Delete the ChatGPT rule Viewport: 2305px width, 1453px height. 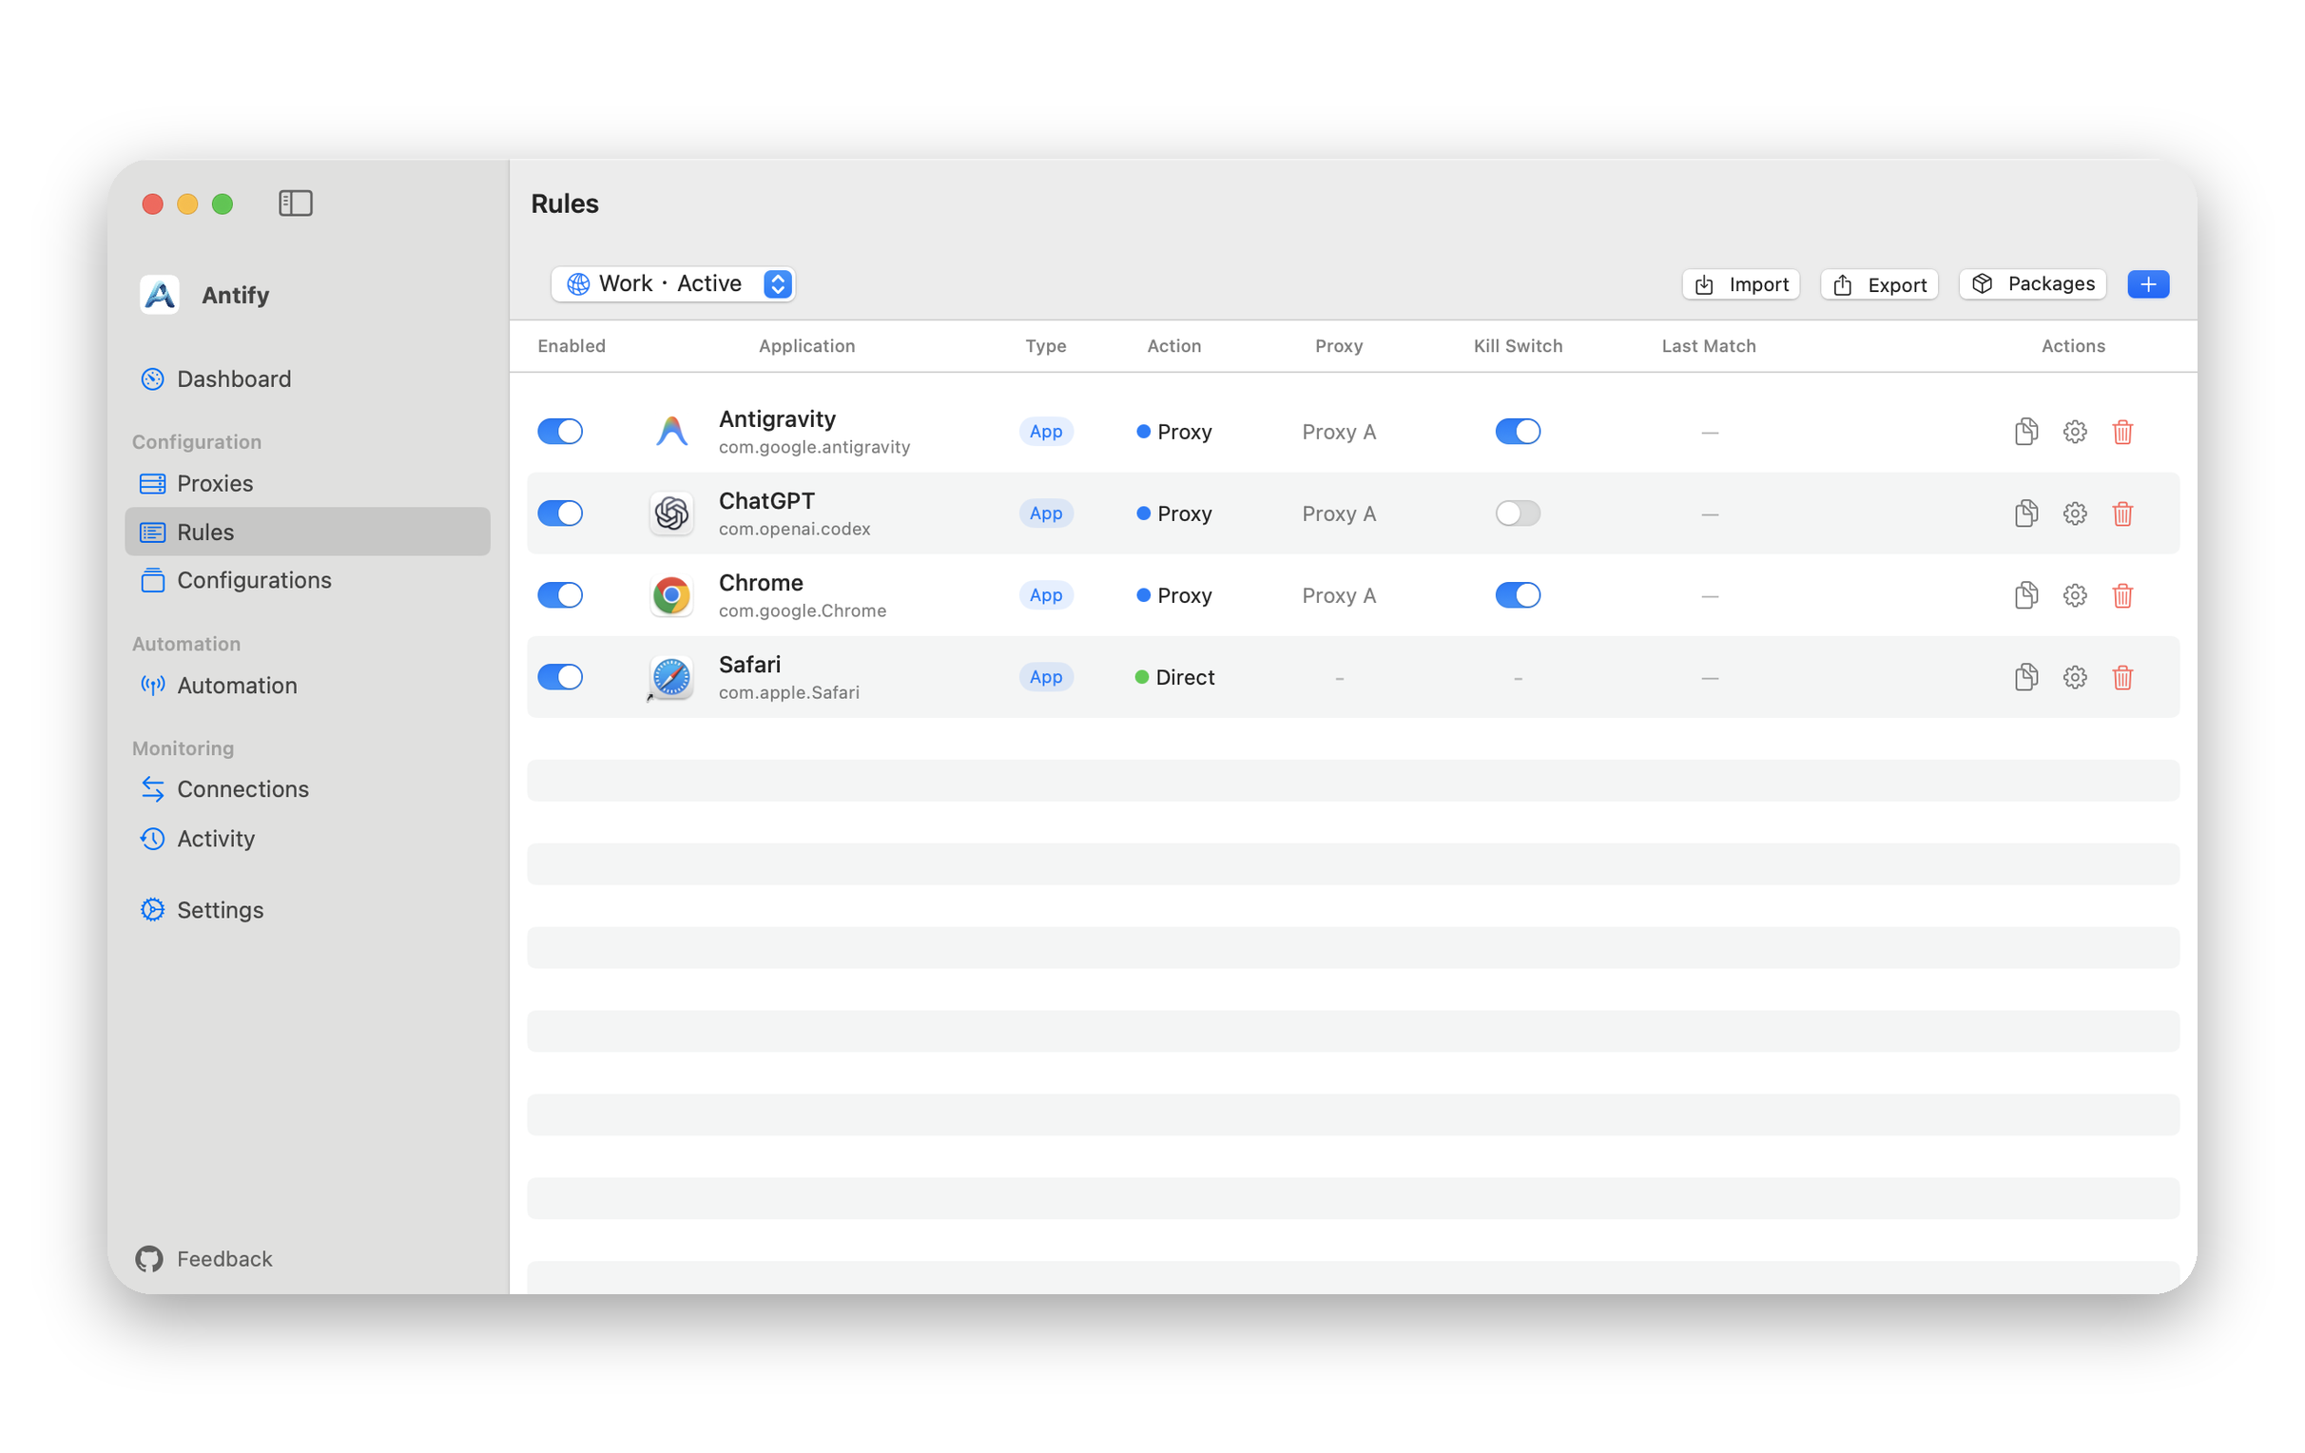click(2122, 513)
